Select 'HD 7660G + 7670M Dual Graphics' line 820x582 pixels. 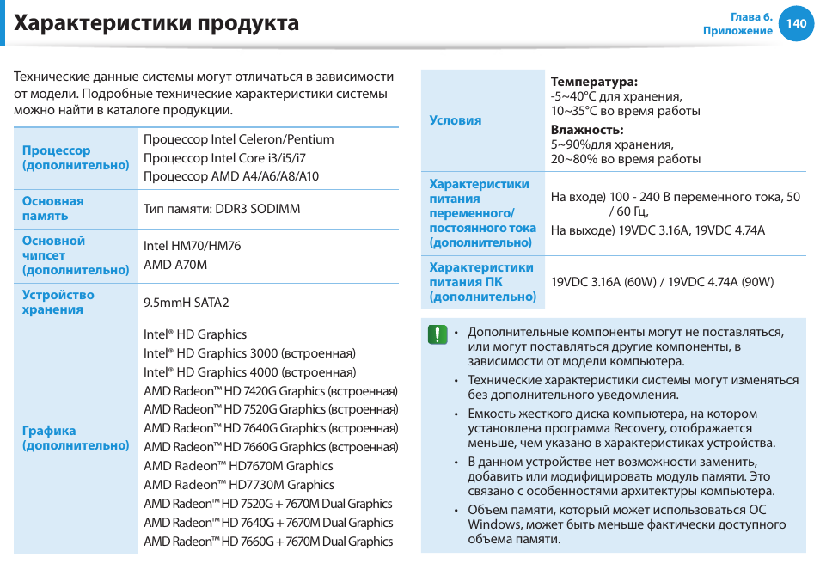pos(268,542)
